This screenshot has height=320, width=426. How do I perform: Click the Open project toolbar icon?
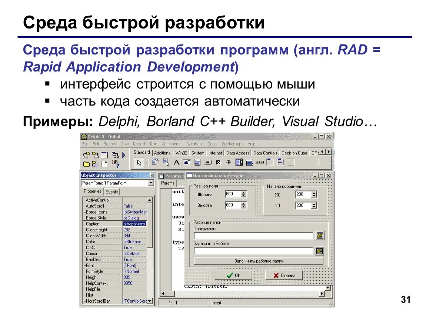(x=86, y=155)
